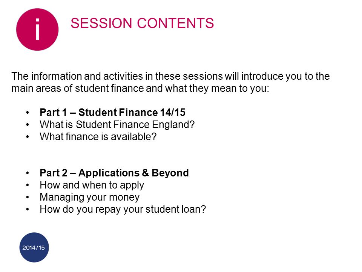The width and height of the screenshot is (362, 272).
Task: Click the word 'England?' in the second bullet
Action: coord(173,124)
